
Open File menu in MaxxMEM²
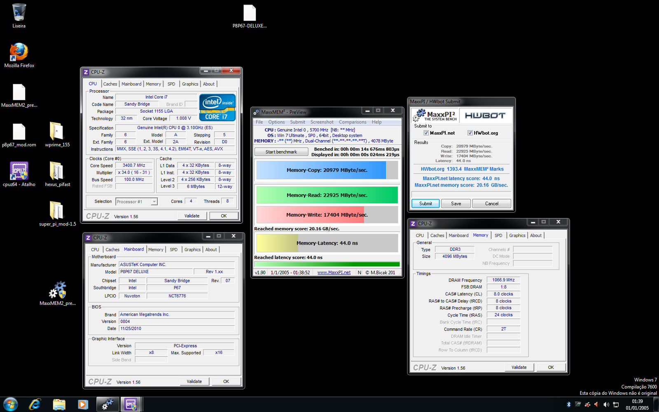point(259,122)
